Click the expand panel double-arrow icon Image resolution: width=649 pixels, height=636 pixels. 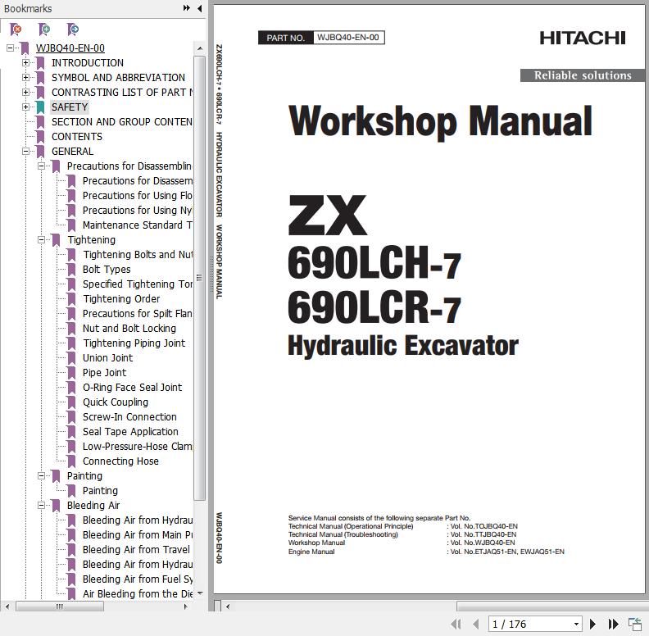coord(187,8)
